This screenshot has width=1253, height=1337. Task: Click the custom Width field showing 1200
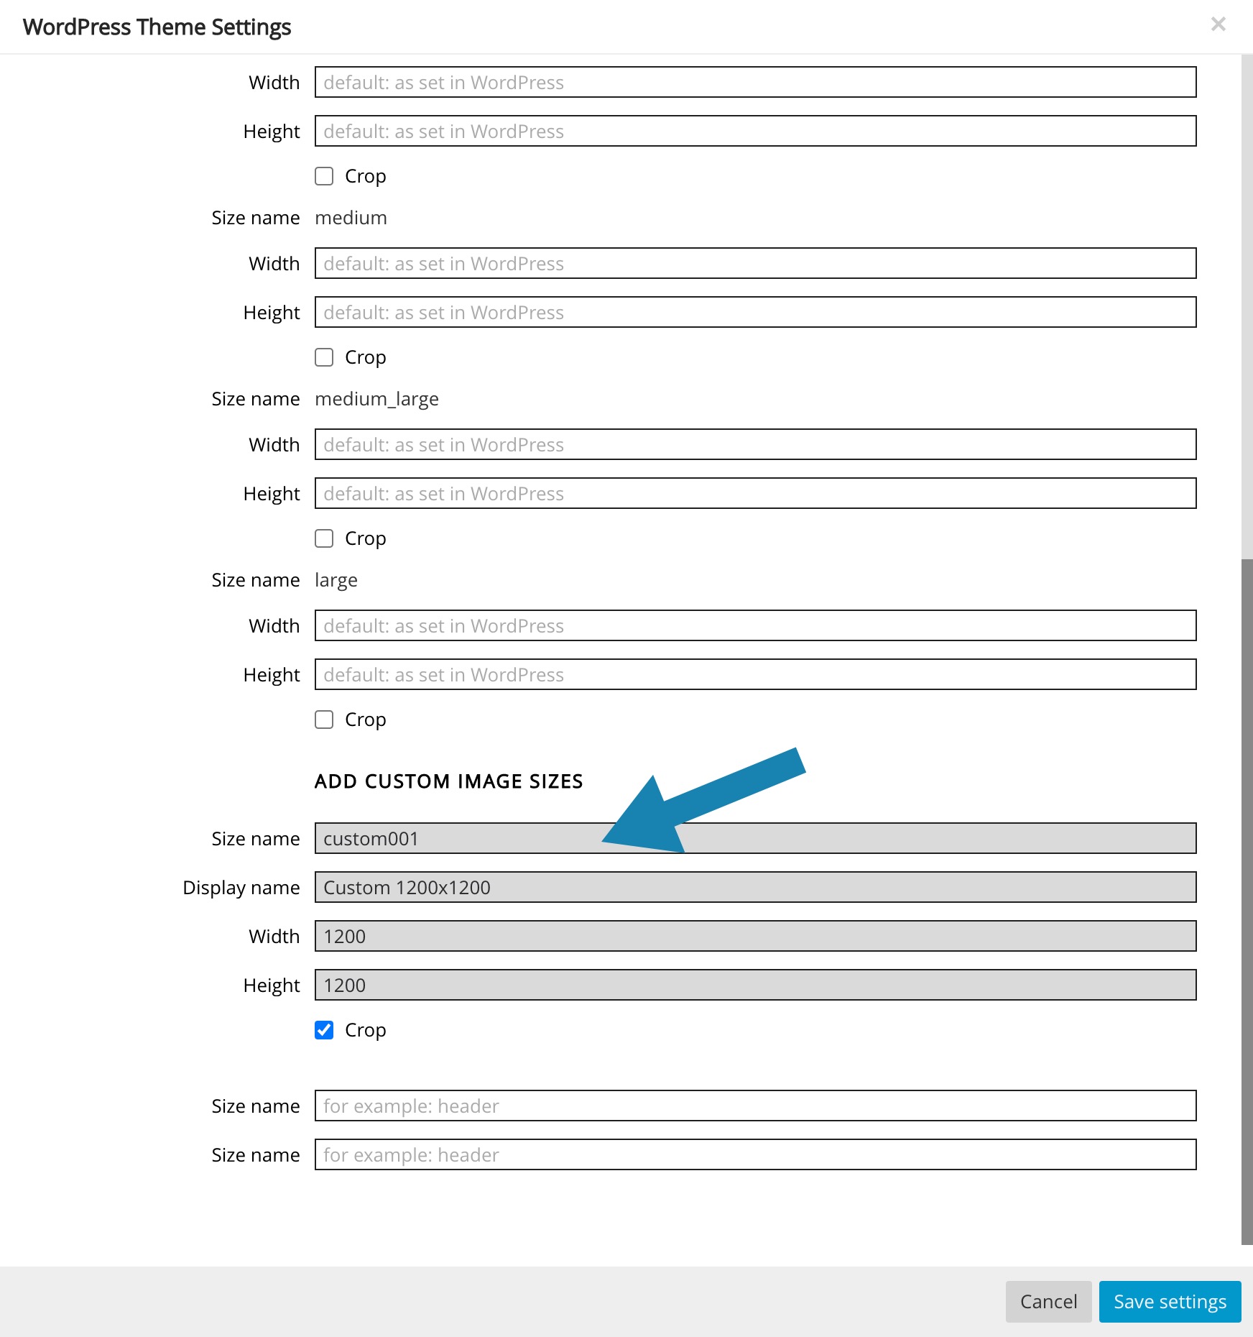click(755, 936)
